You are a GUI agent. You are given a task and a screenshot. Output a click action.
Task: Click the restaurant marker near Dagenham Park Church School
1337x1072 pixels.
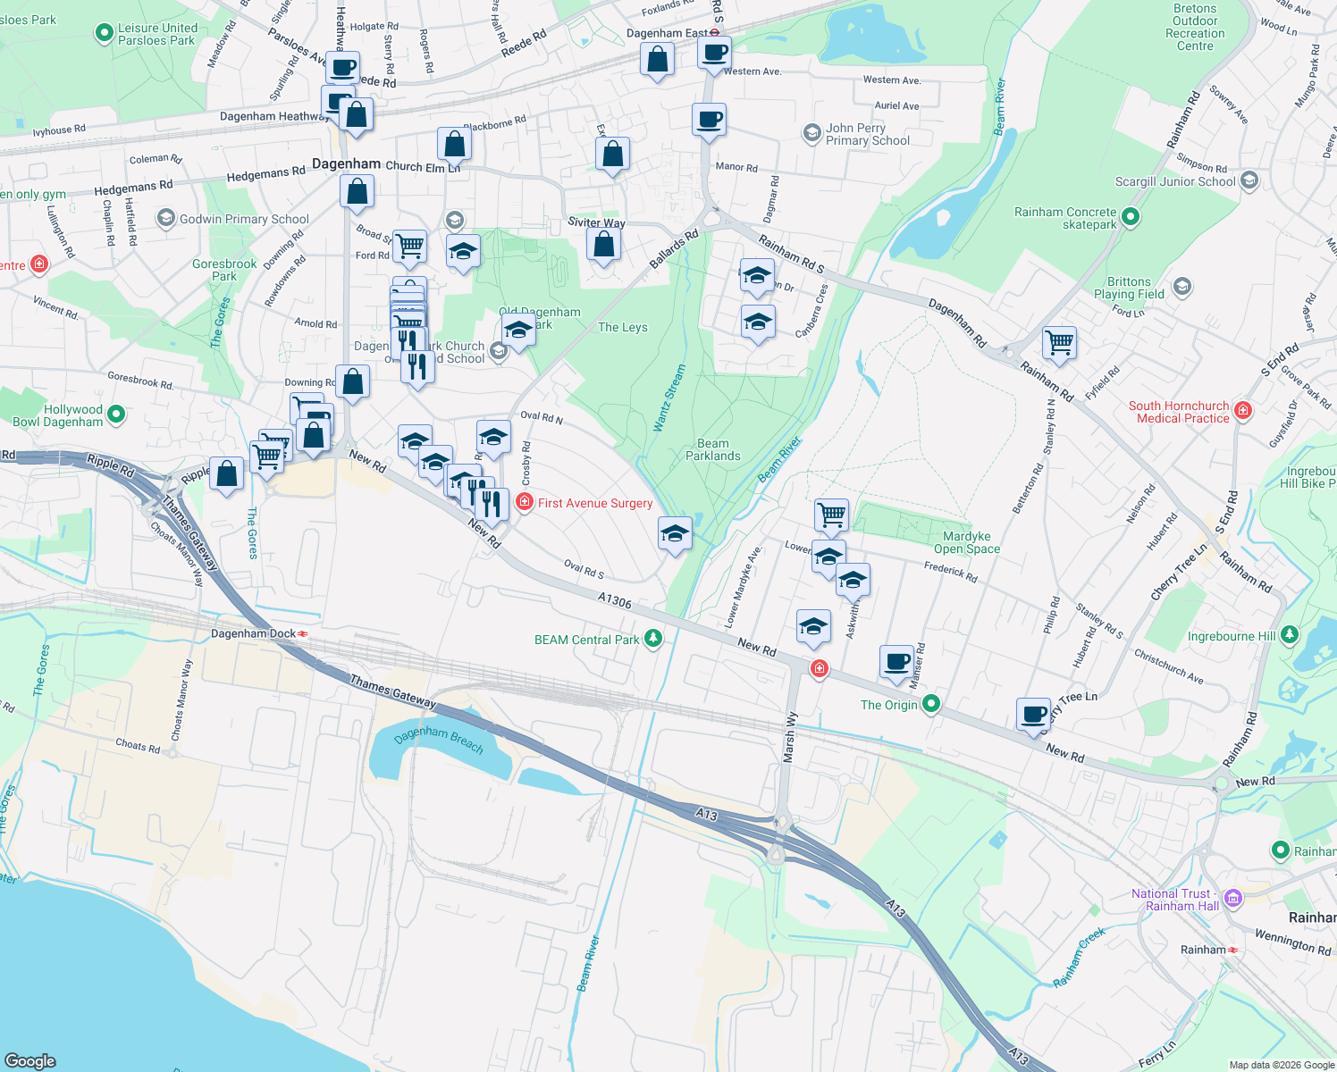417,367
